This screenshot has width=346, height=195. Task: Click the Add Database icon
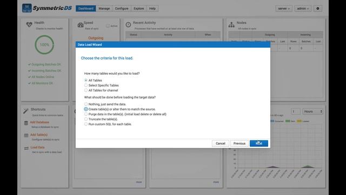point(26,123)
